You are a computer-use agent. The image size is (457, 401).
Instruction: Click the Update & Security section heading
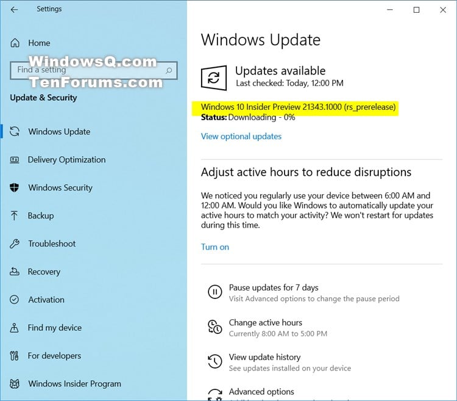pyautogui.click(x=43, y=98)
